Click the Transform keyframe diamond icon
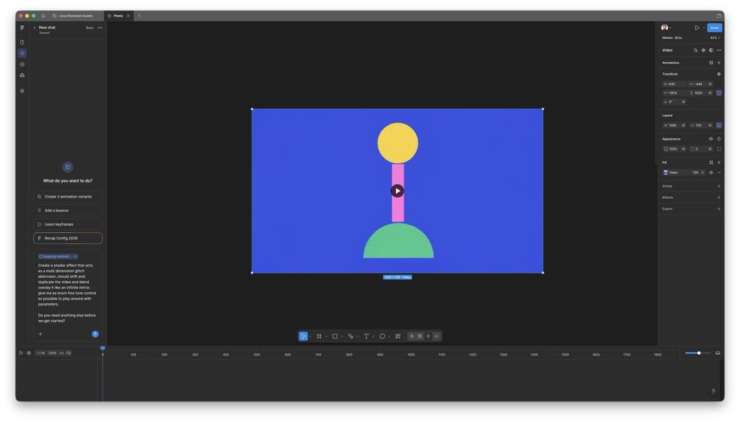740x422 pixels. click(x=719, y=74)
